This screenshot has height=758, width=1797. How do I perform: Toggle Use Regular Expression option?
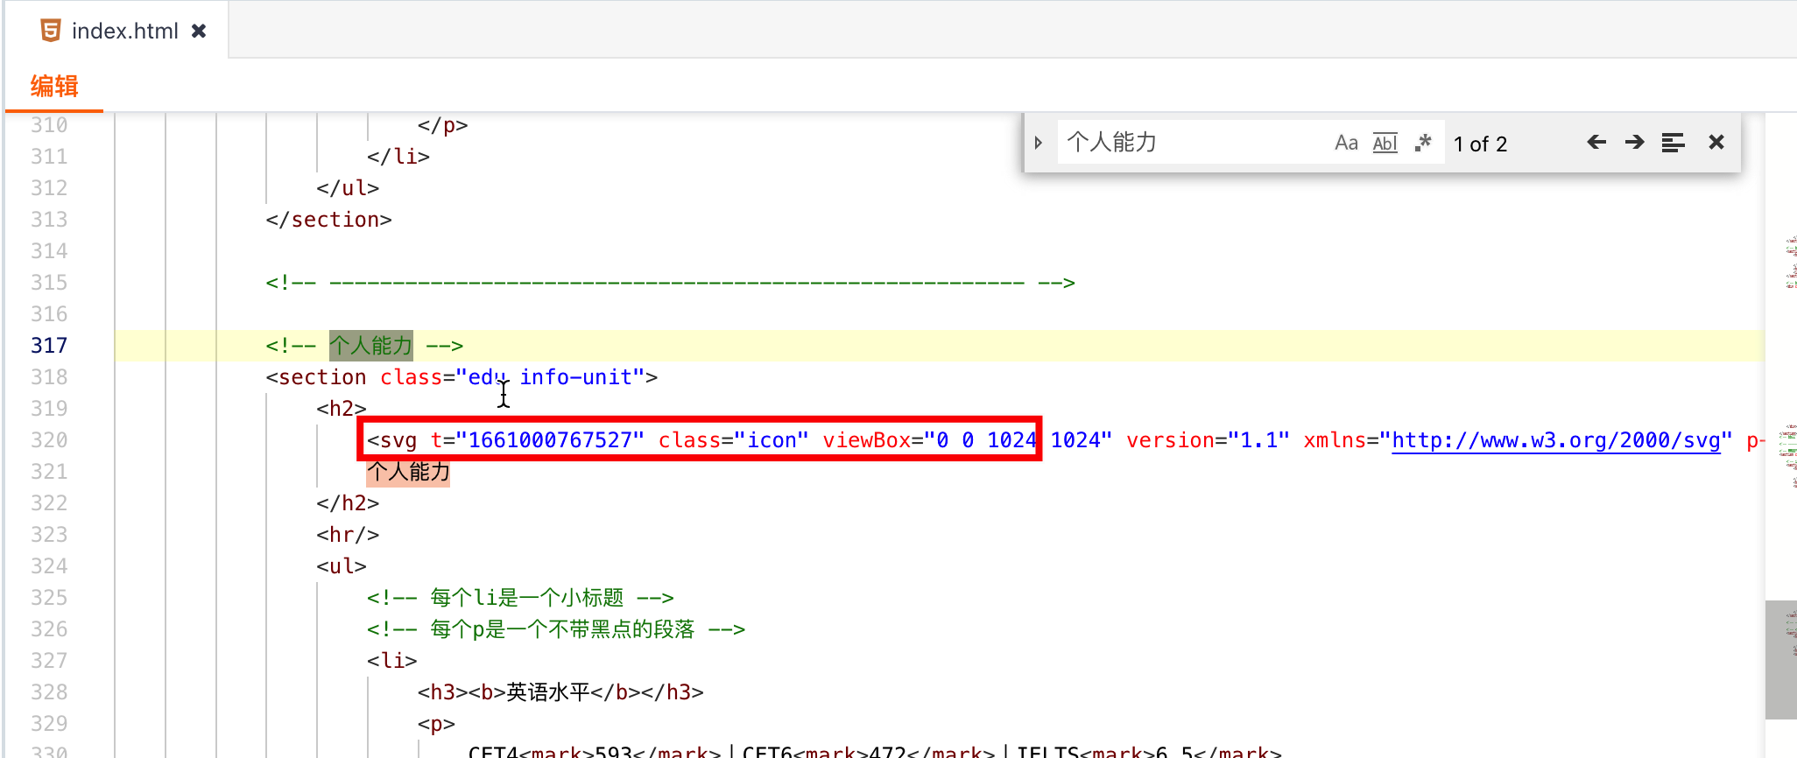tap(1423, 143)
